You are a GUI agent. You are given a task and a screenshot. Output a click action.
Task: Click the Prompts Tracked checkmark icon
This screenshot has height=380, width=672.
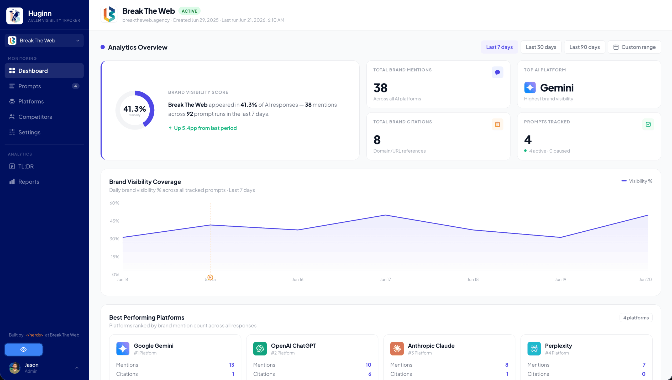pos(648,124)
